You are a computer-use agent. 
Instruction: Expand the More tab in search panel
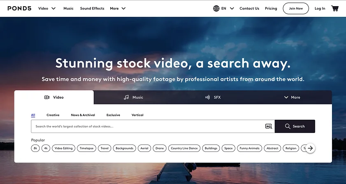coord(292,97)
